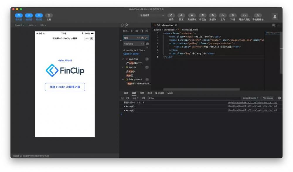Click the 导出代码包 export code package icon
The height and width of the screenshot is (172, 293).
coord(244,15)
